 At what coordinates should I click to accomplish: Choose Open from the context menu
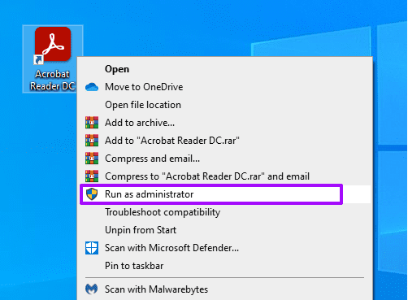225,69
